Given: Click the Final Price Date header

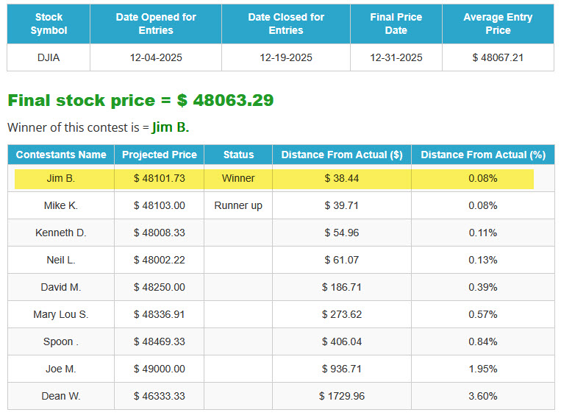Looking at the screenshot, I should tap(396, 24).
